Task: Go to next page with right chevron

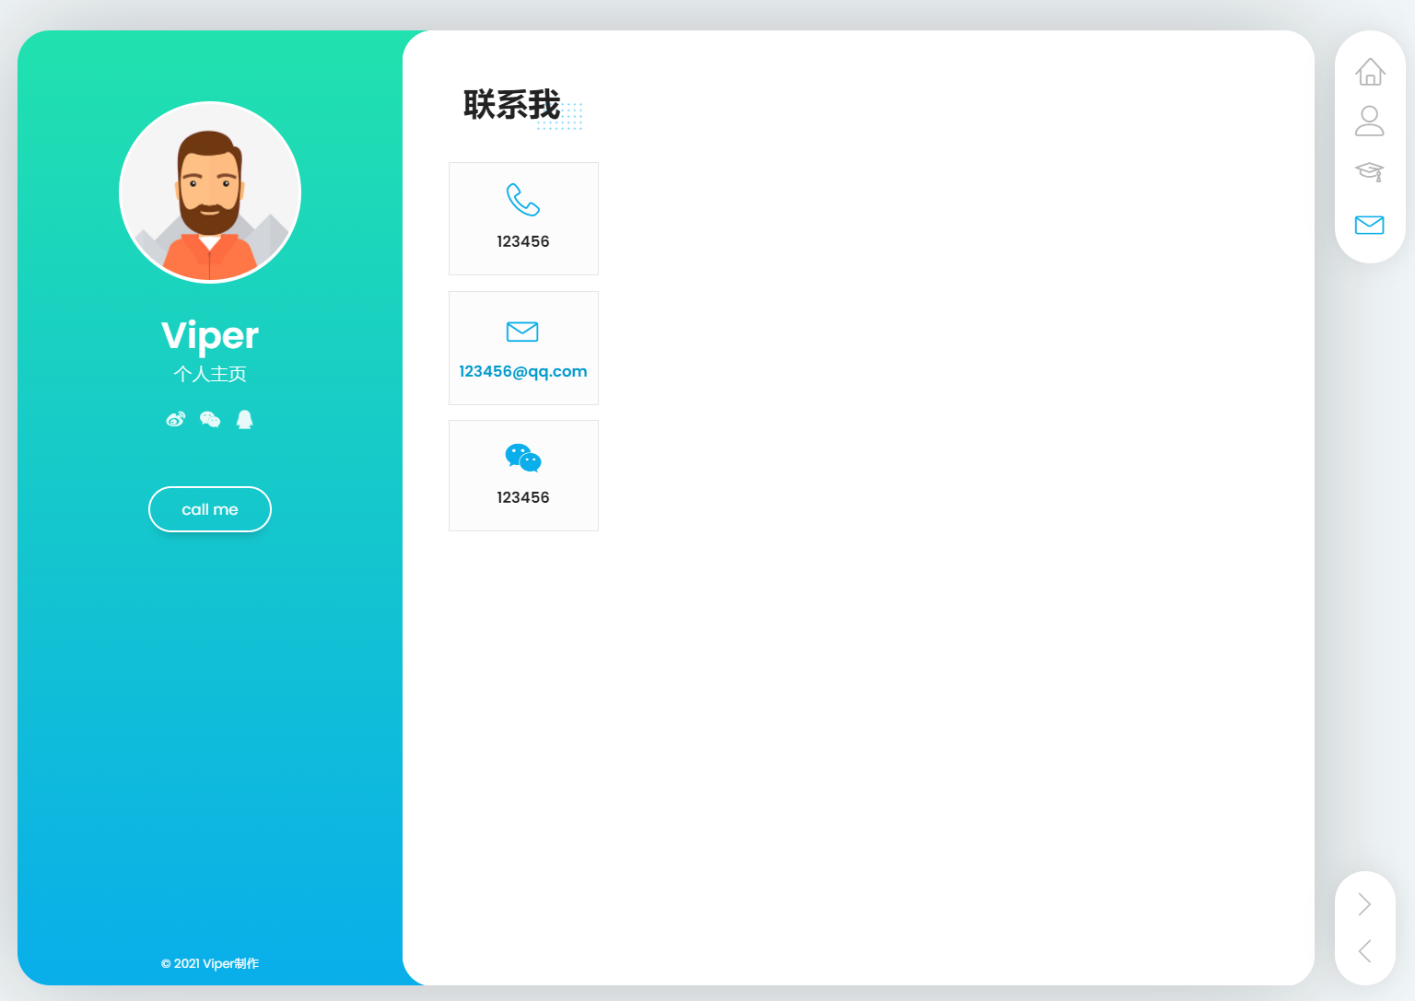Action: (x=1364, y=904)
